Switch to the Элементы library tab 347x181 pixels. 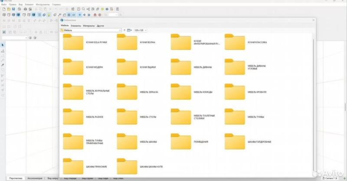[76, 26]
